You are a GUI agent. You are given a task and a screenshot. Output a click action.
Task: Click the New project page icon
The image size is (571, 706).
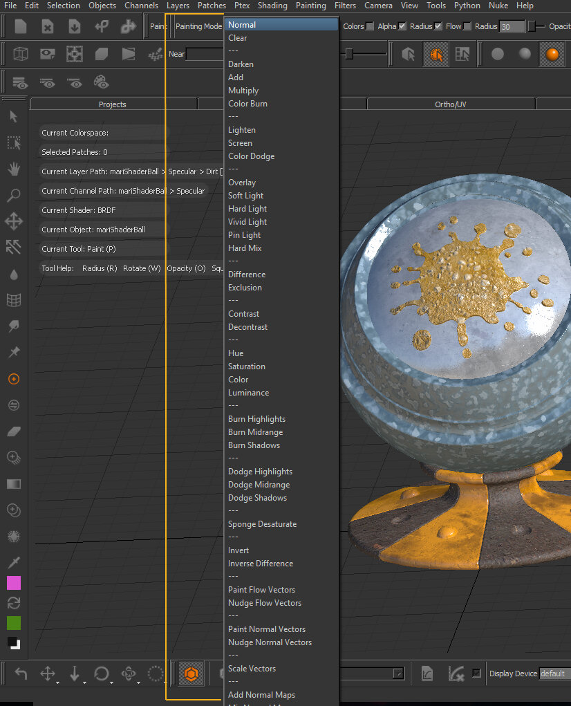tap(21, 27)
